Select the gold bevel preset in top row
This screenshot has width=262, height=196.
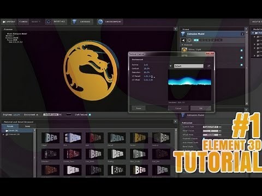pos(139,138)
